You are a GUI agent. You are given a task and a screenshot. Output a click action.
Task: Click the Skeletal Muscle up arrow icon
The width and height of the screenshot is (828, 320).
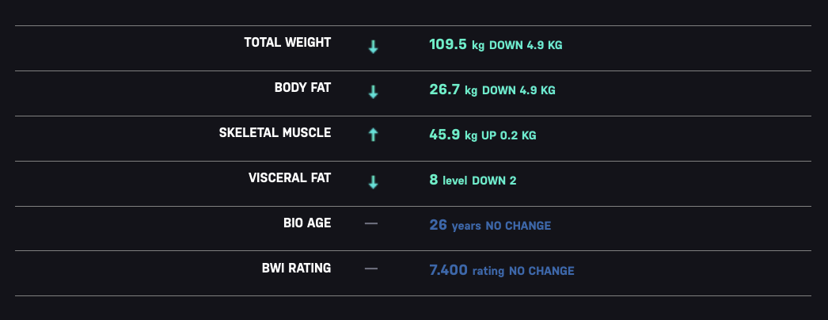click(x=373, y=135)
